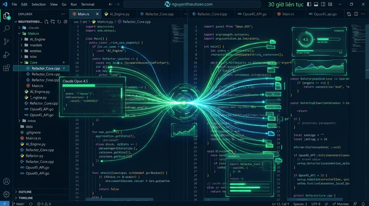Open Run and Debug view

click(6, 55)
